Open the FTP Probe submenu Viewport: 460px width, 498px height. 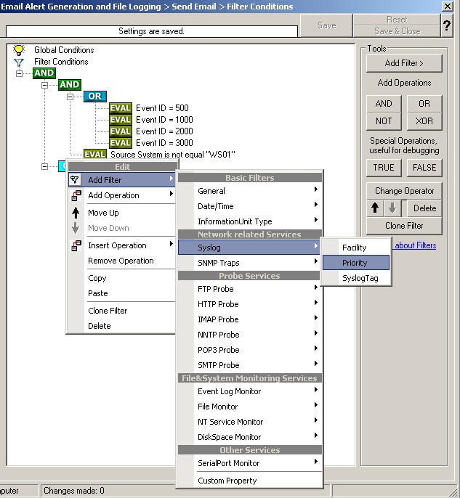[x=250, y=289]
